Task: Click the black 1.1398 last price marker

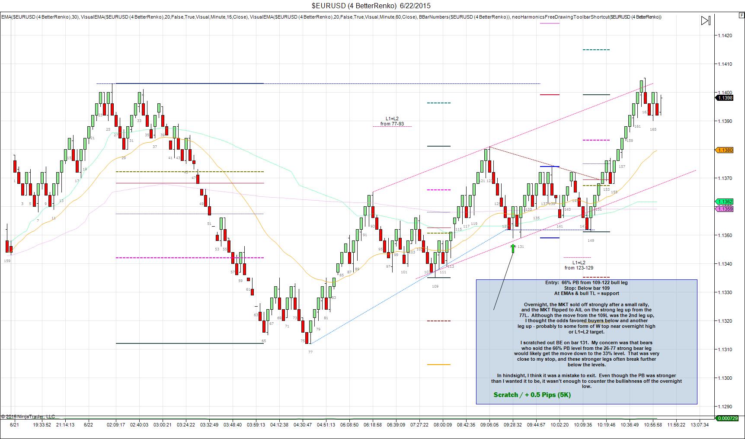Action: (725, 98)
